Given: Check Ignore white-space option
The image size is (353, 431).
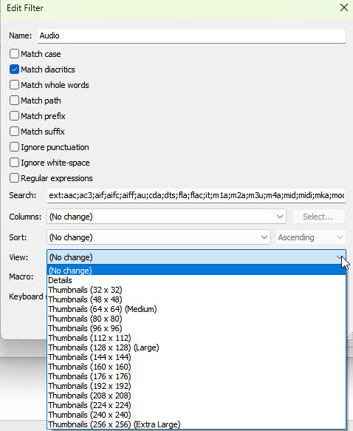Looking at the screenshot, I should (14, 163).
